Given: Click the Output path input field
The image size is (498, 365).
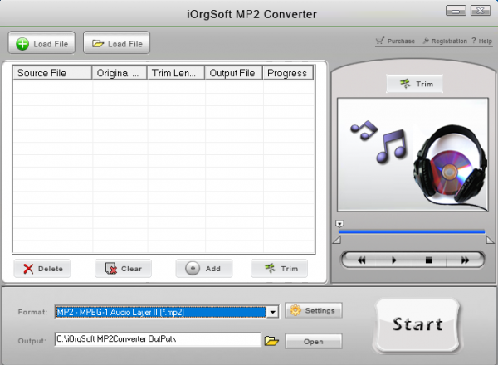Looking at the screenshot, I should point(158,339).
